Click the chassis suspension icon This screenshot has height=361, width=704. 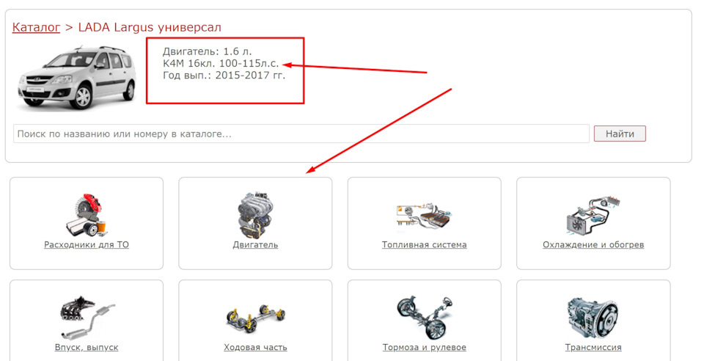255,318
